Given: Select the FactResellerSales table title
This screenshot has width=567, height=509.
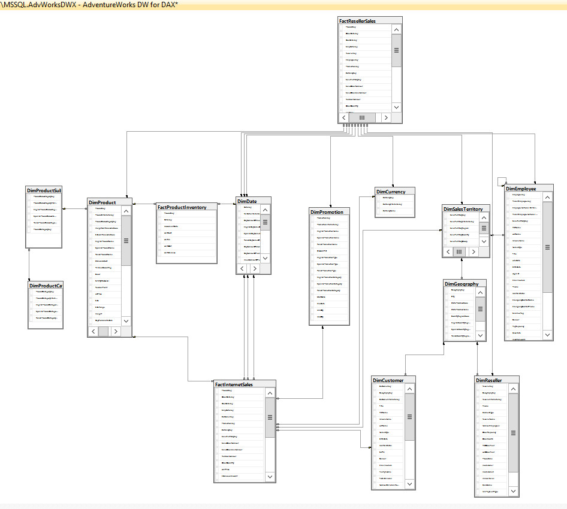Looking at the screenshot, I should coord(357,21).
